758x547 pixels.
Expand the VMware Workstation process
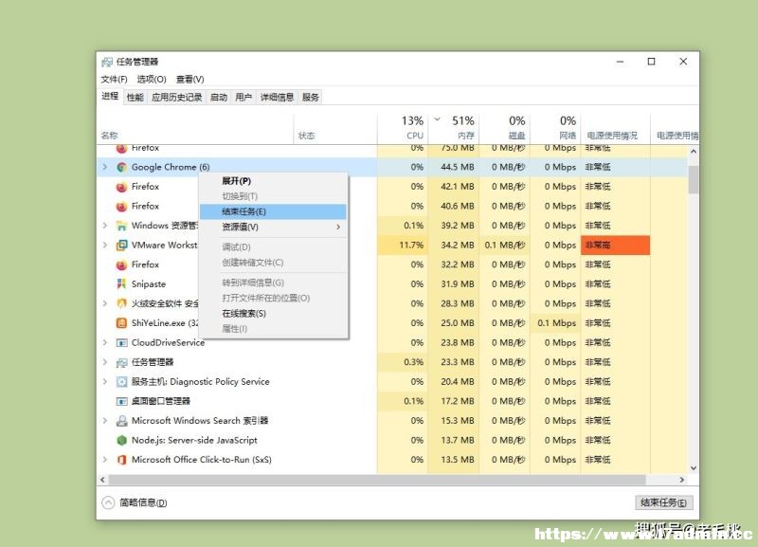pos(105,246)
